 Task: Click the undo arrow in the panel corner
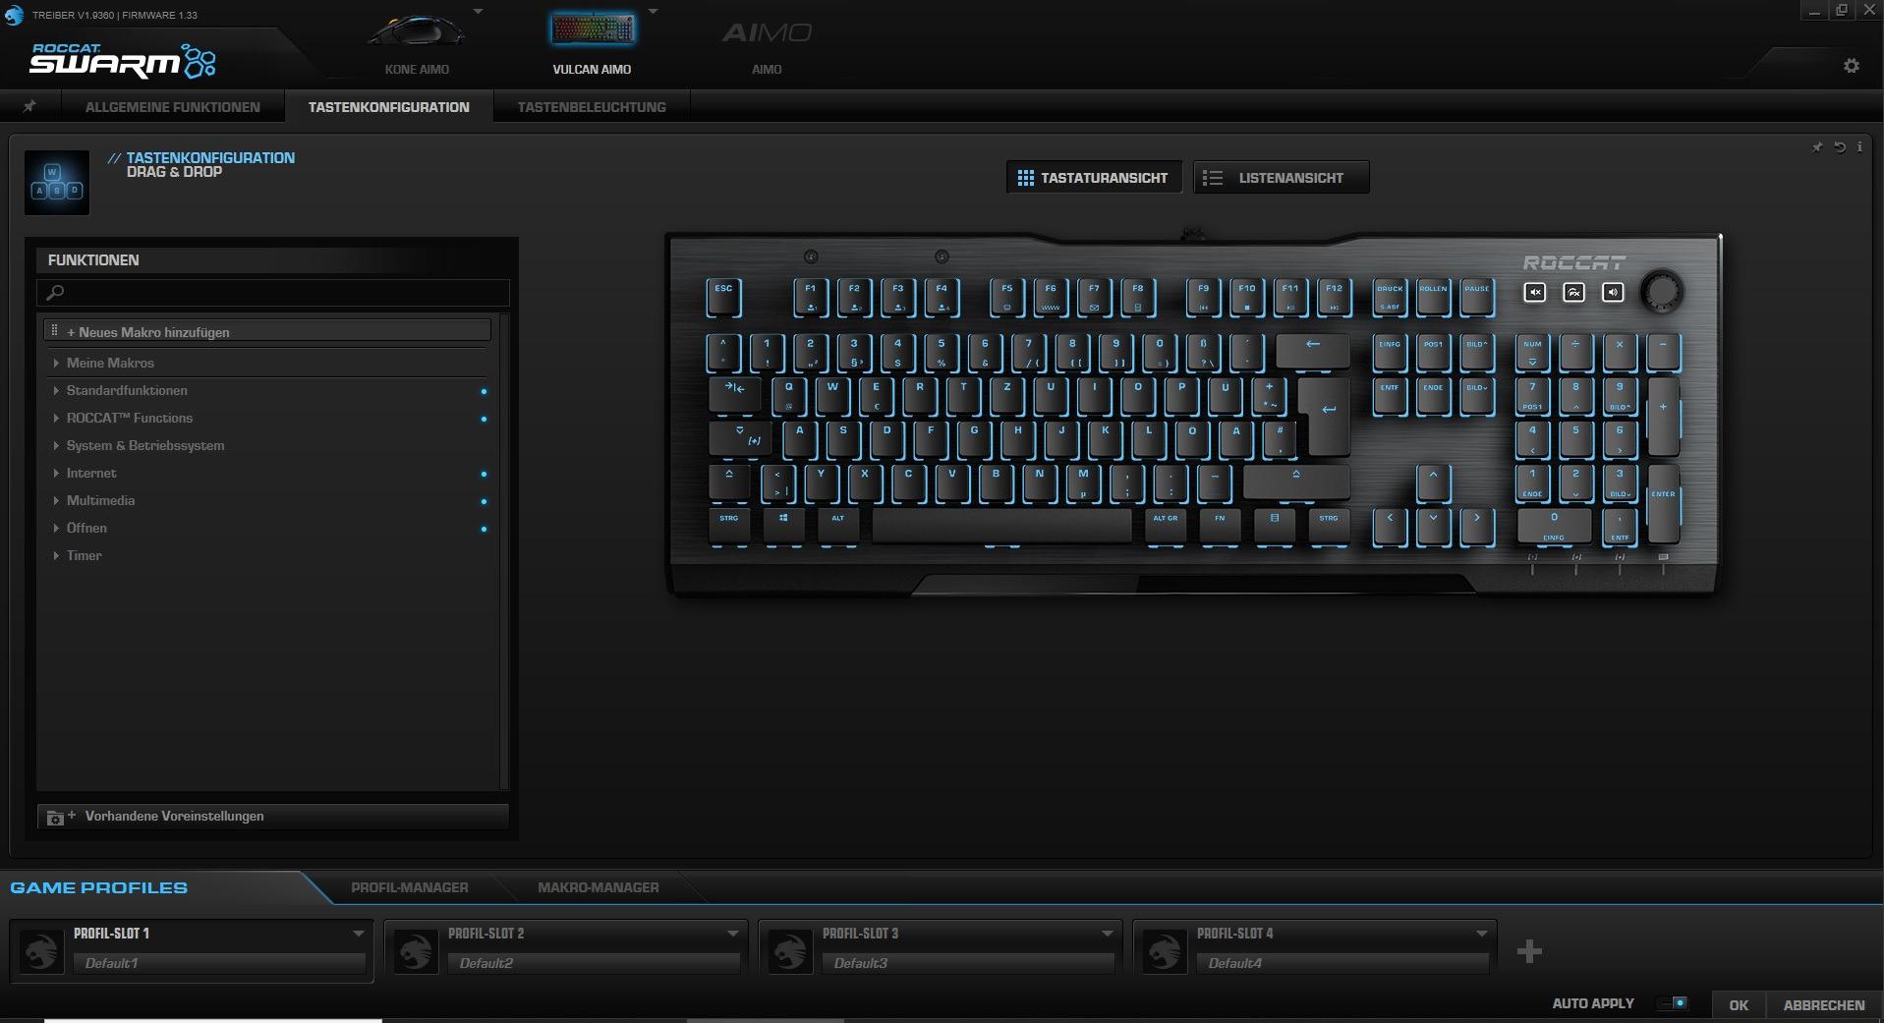click(x=1839, y=147)
